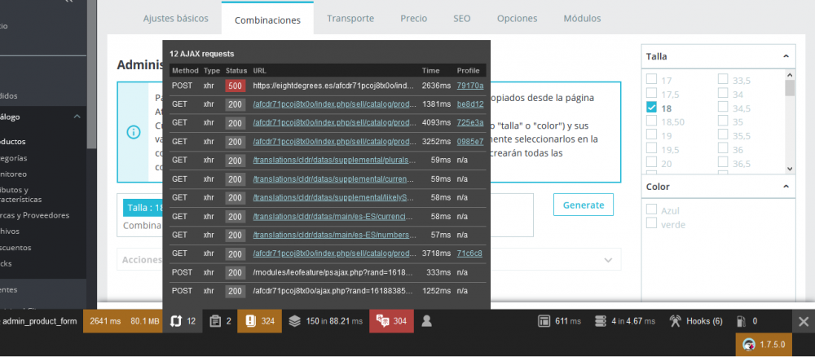This screenshot has width=815, height=357.
Task: Open translations panel showing 304 missing
Action: (x=391, y=321)
